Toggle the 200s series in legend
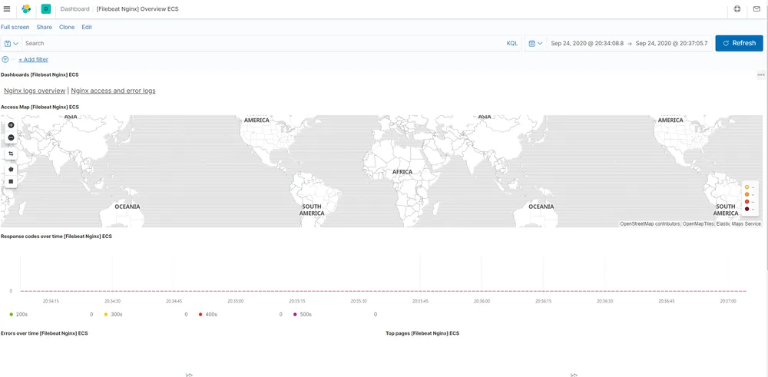Screen dimensions: 768x377 [22, 314]
